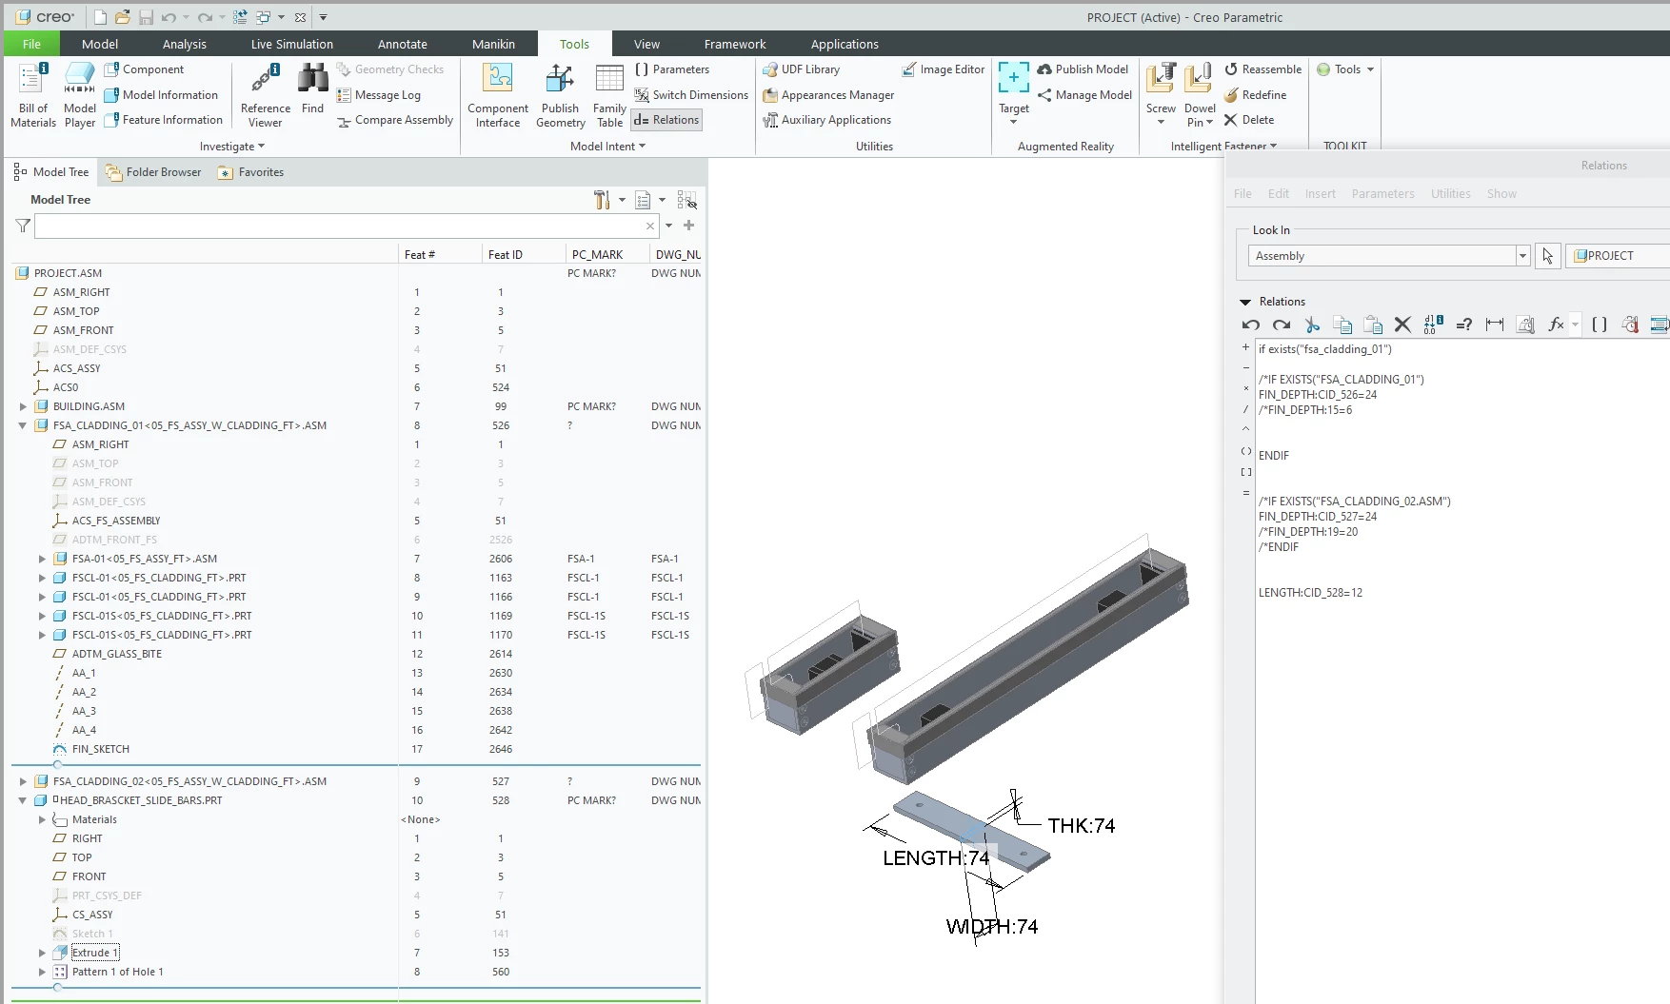Click the evaluate expression (=?) icon

click(x=1464, y=325)
